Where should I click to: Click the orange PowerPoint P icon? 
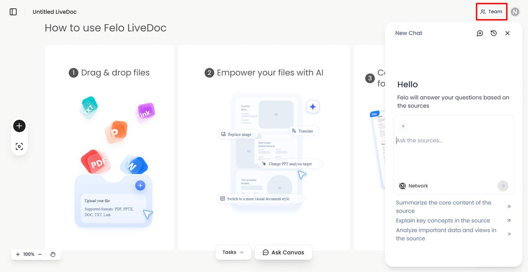point(116,132)
